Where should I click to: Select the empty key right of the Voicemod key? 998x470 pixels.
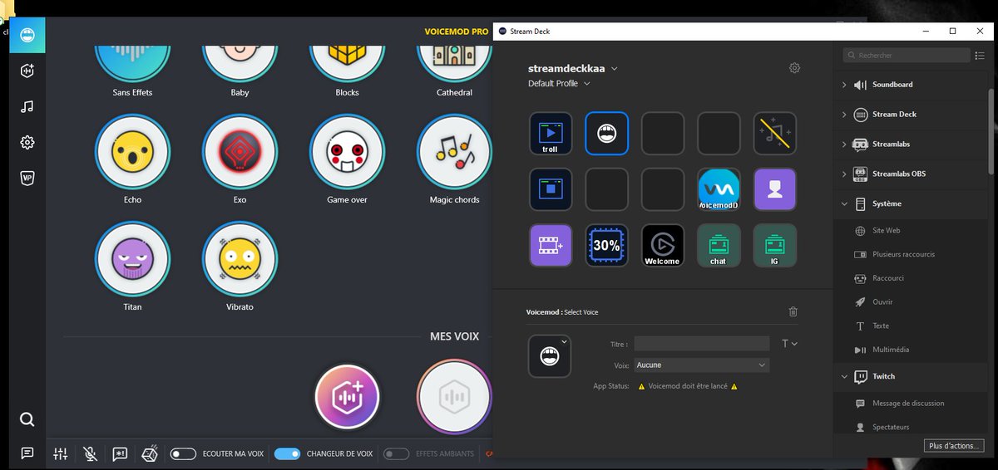coord(663,134)
